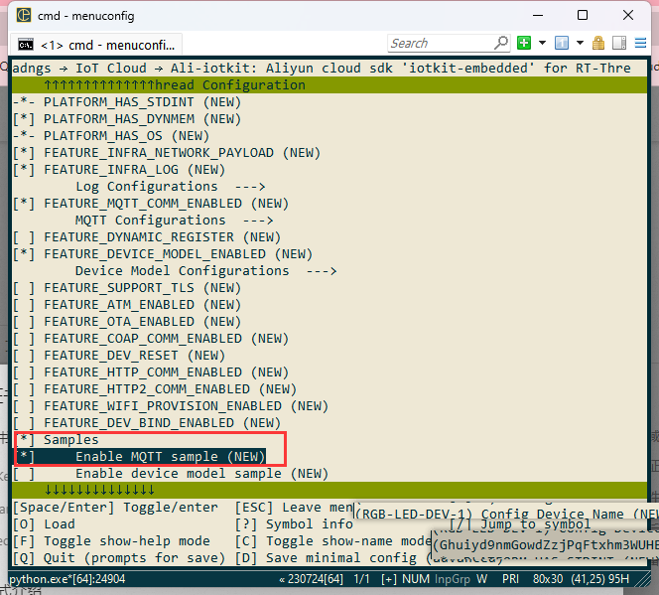This screenshot has width=659, height=595.
Task: Enable FEATURE_OTA_ENABLED option
Action: [x=127, y=322]
